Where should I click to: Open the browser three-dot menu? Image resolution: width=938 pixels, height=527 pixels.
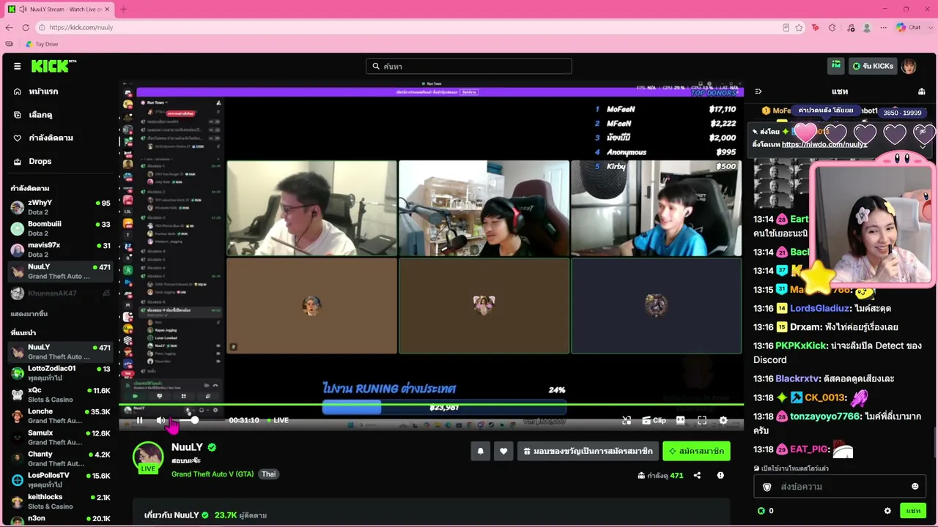[883, 27]
